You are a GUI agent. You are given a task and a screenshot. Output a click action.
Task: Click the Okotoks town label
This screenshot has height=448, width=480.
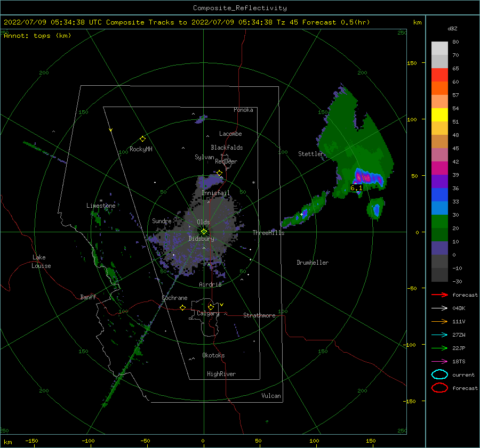pos(213,355)
